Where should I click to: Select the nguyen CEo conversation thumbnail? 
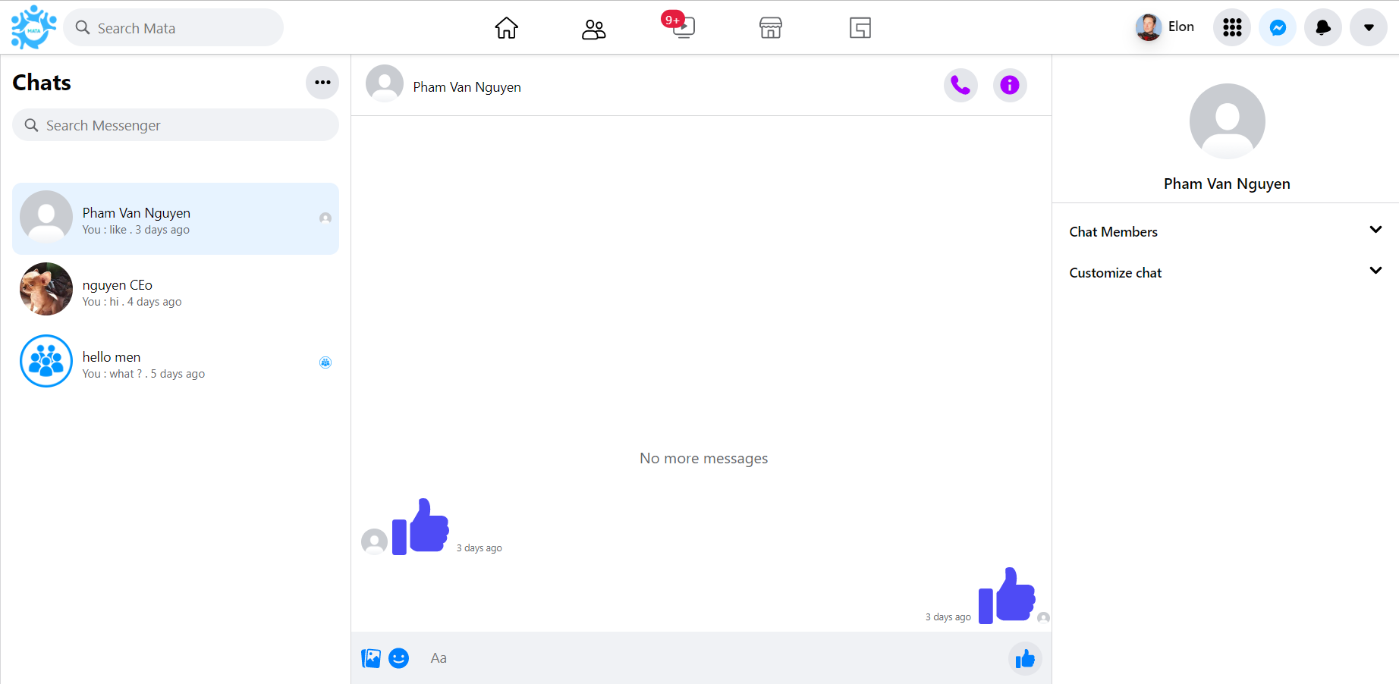click(x=46, y=289)
